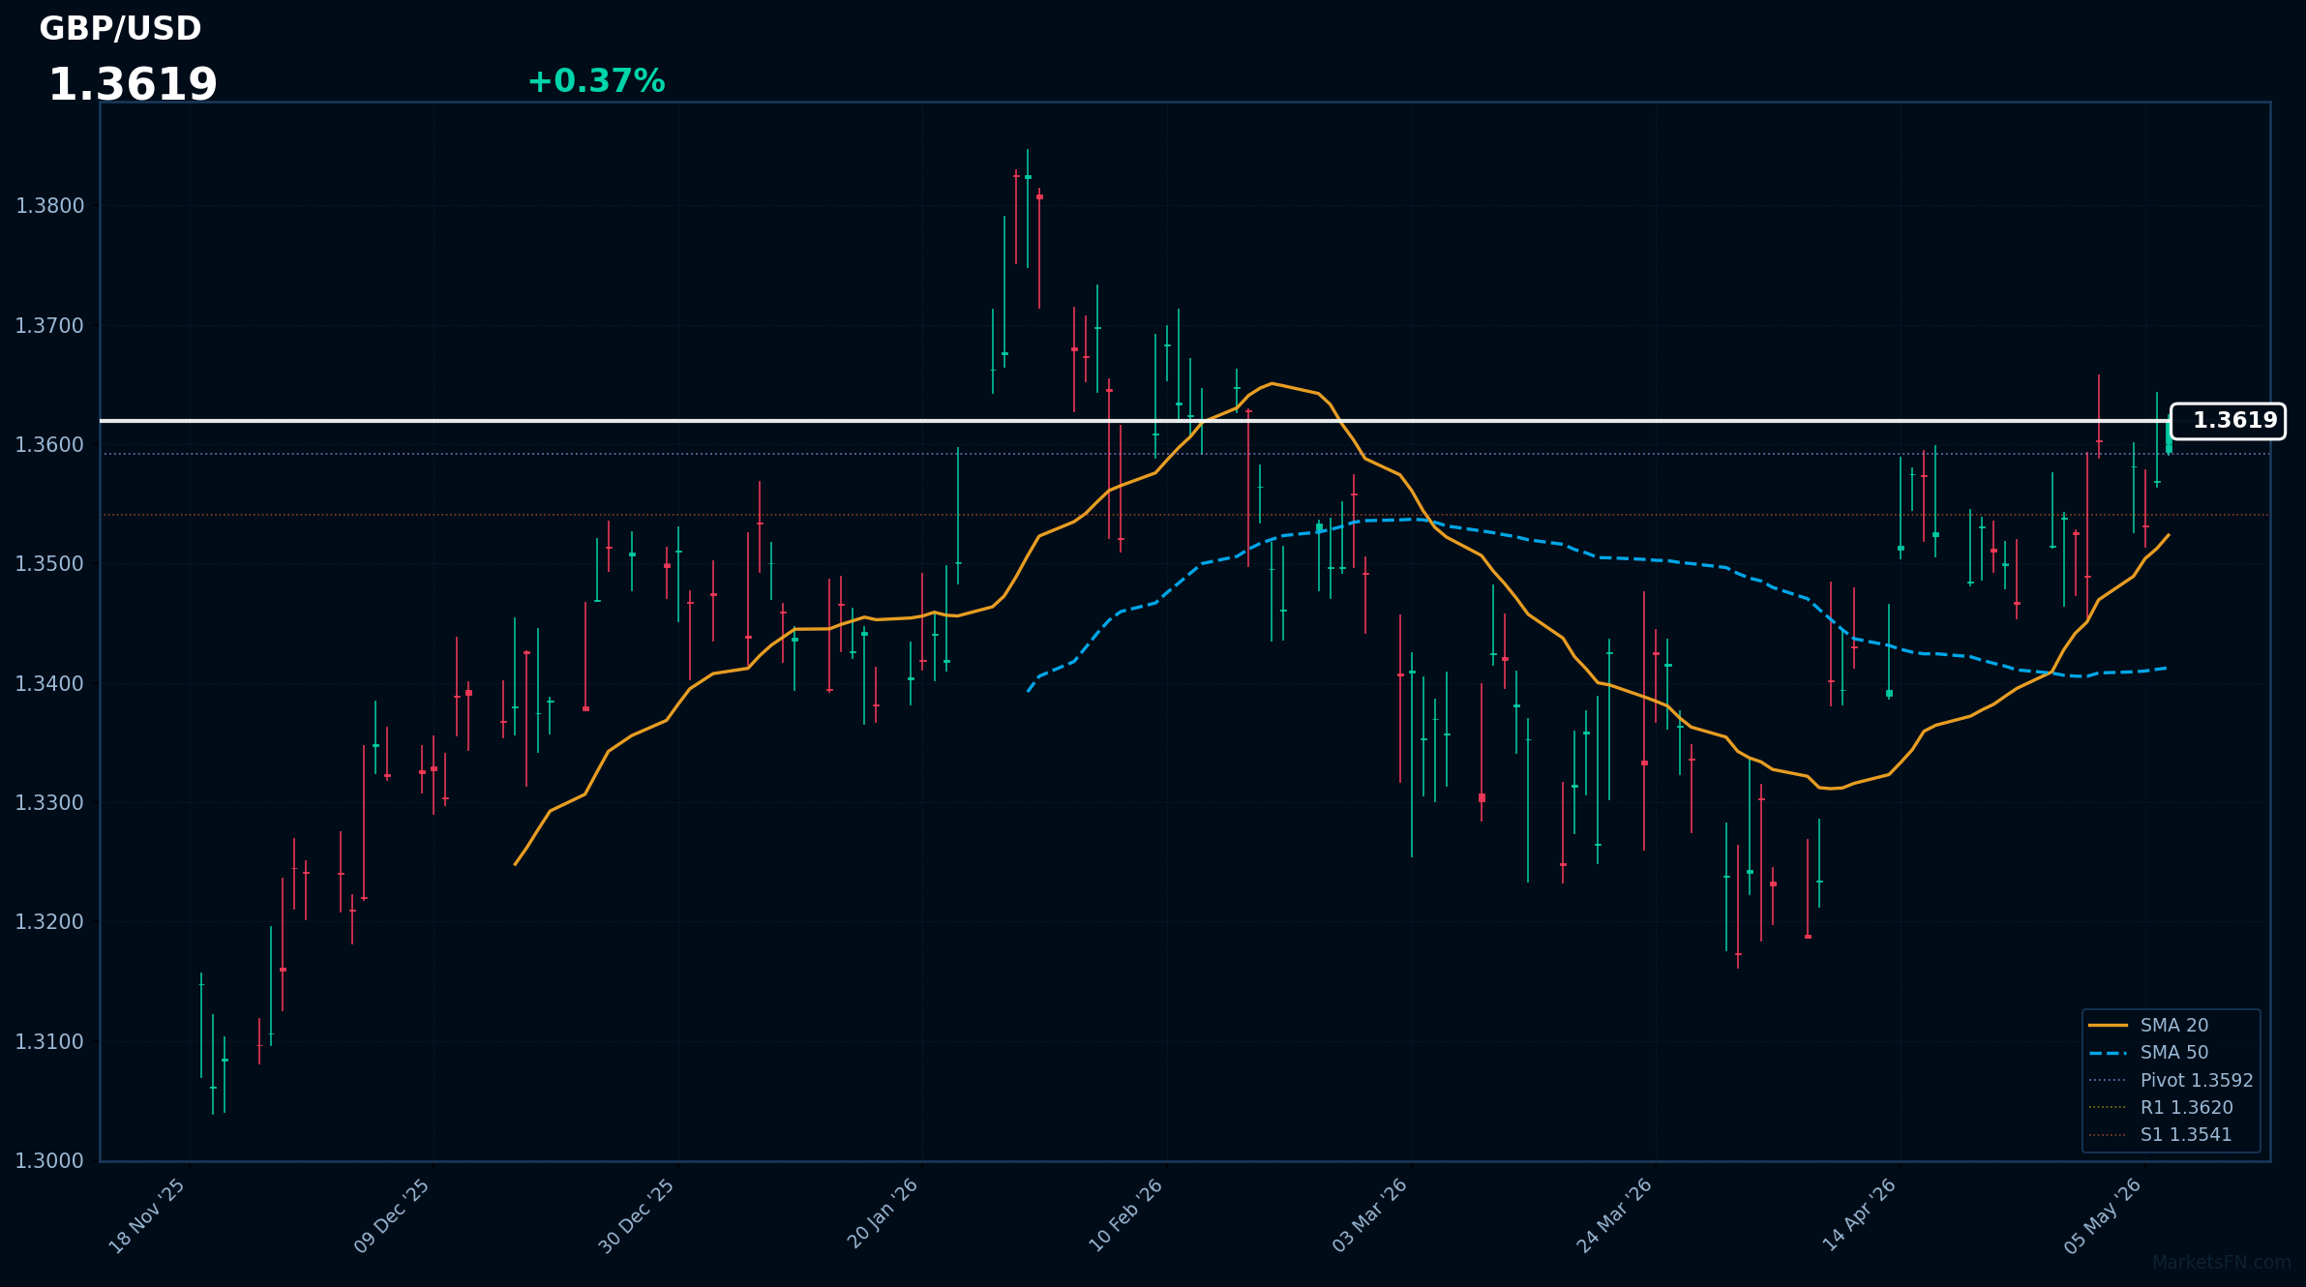Click the 1.3000 y-axis label

(x=50, y=1161)
